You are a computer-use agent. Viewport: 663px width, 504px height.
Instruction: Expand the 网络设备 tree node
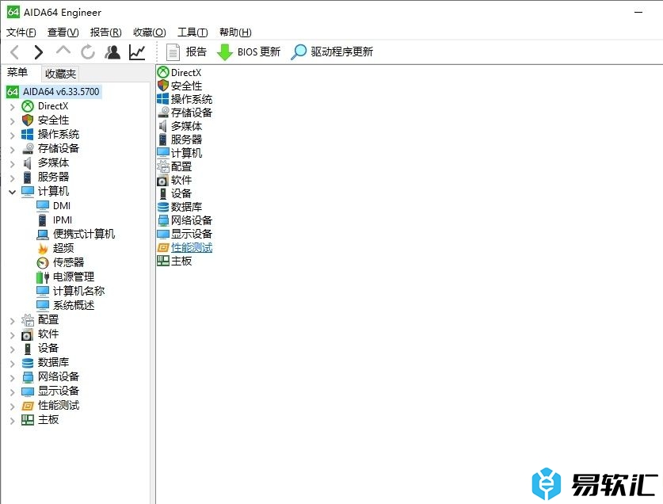click(x=12, y=377)
